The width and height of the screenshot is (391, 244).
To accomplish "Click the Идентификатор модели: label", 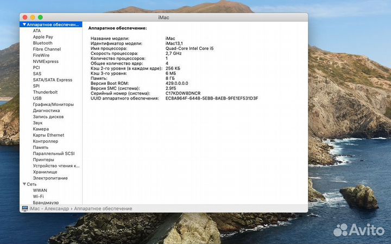I will [x=116, y=43].
